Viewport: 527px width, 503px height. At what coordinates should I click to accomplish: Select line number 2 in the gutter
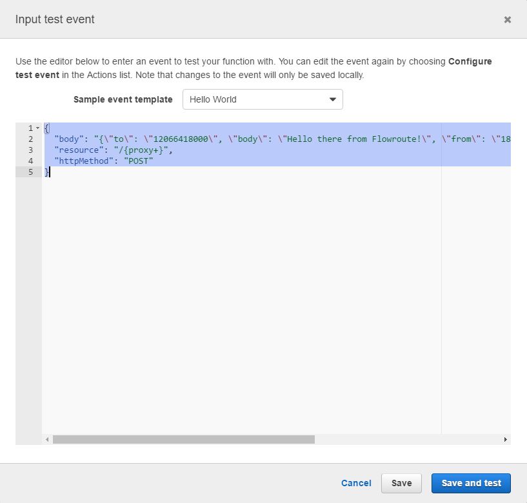point(30,139)
